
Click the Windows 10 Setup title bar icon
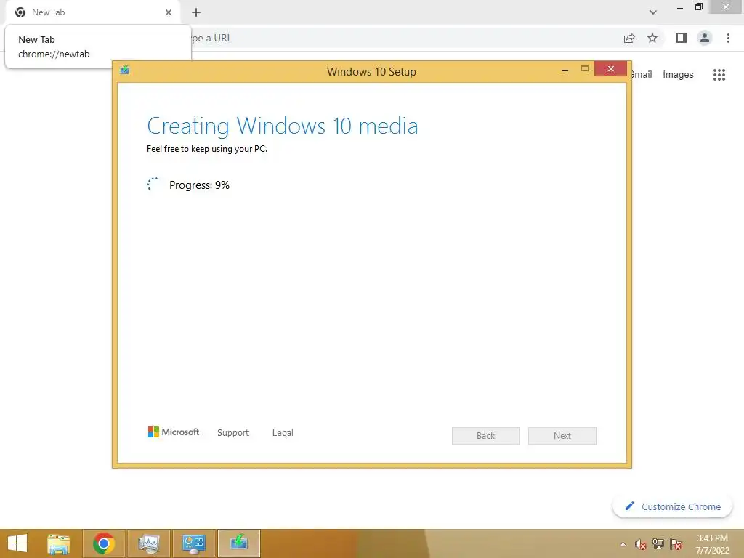click(125, 70)
